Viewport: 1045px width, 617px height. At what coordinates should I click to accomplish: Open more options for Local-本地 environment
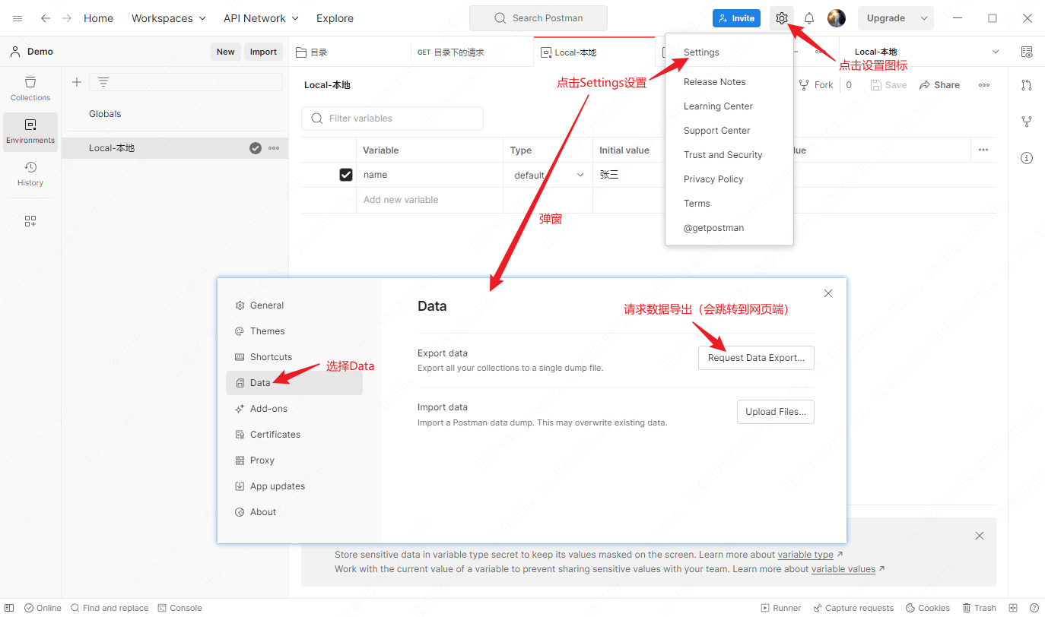(274, 148)
